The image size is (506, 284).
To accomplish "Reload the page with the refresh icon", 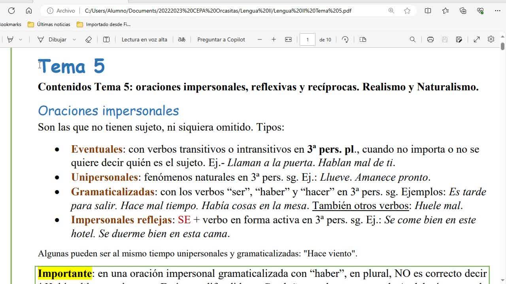I will pos(11,11).
